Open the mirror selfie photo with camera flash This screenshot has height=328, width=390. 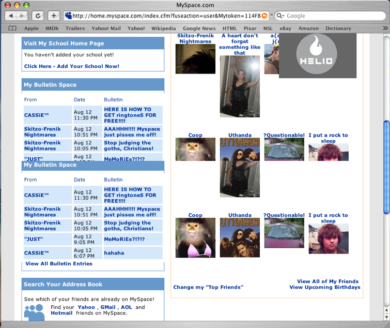[x=240, y=86]
